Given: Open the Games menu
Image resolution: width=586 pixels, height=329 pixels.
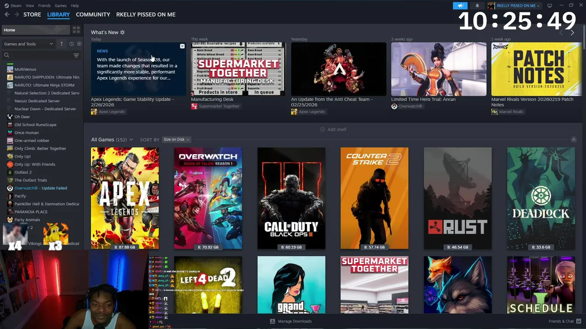Looking at the screenshot, I should (60, 5).
